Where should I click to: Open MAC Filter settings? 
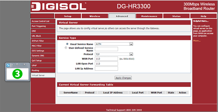43,46
